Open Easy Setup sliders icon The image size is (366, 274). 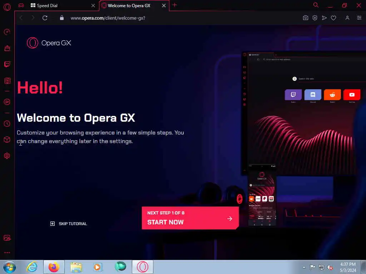tap(359, 18)
